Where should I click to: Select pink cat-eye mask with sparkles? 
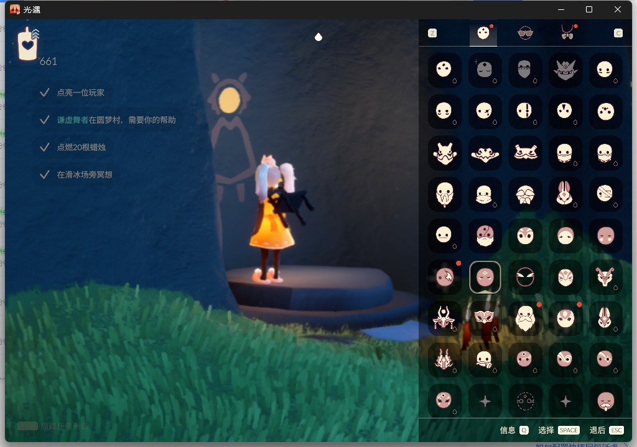(444, 401)
